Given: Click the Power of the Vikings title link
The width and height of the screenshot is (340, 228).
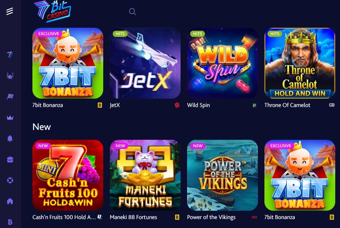Looking at the screenshot, I should 211,217.
